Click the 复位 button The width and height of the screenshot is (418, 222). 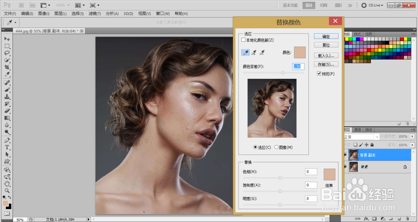click(326, 45)
